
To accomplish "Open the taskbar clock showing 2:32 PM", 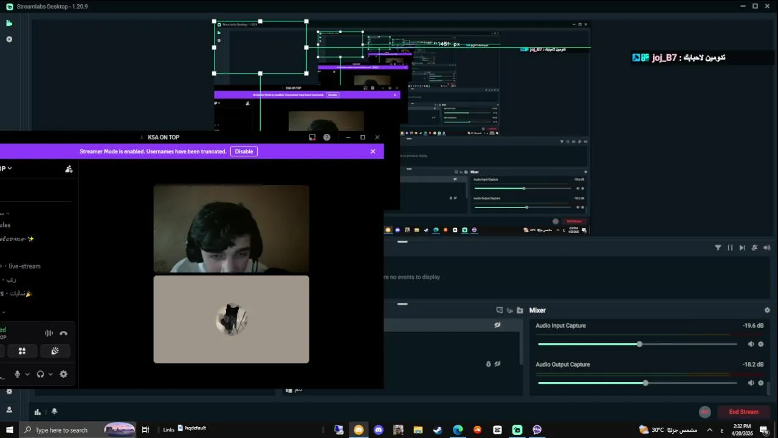I will click(x=742, y=430).
